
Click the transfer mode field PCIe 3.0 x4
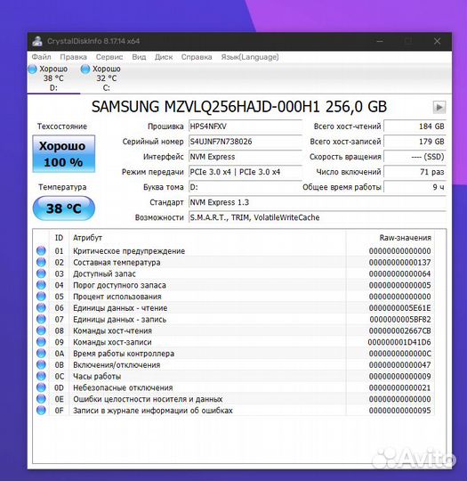[x=246, y=172]
